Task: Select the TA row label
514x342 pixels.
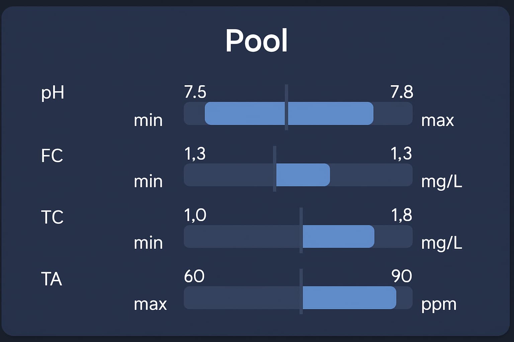Action: [x=52, y=279]
